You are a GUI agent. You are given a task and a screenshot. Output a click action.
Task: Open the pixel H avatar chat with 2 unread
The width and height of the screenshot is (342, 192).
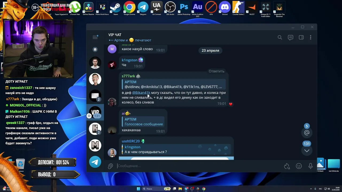pyautogui.click(x=95, y=129)
